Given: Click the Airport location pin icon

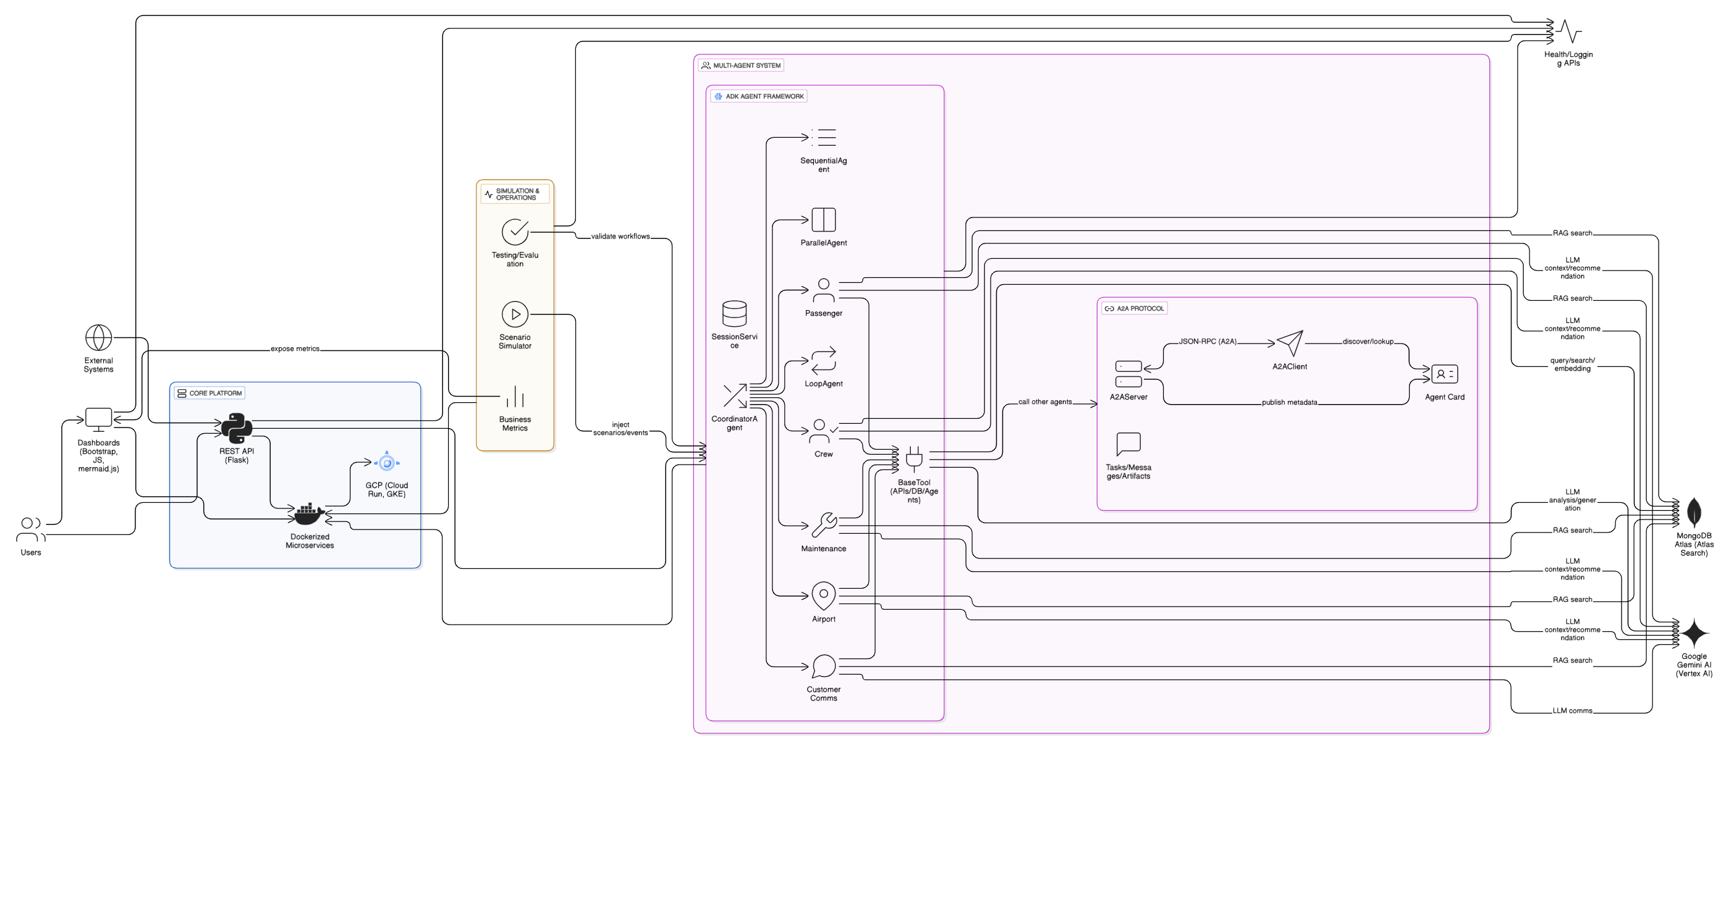Looking at the screenshot, I should (x=824, y=595).
